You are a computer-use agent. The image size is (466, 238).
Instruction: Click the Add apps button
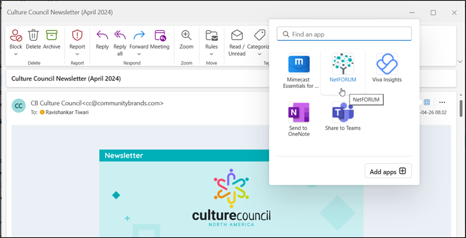388,171
